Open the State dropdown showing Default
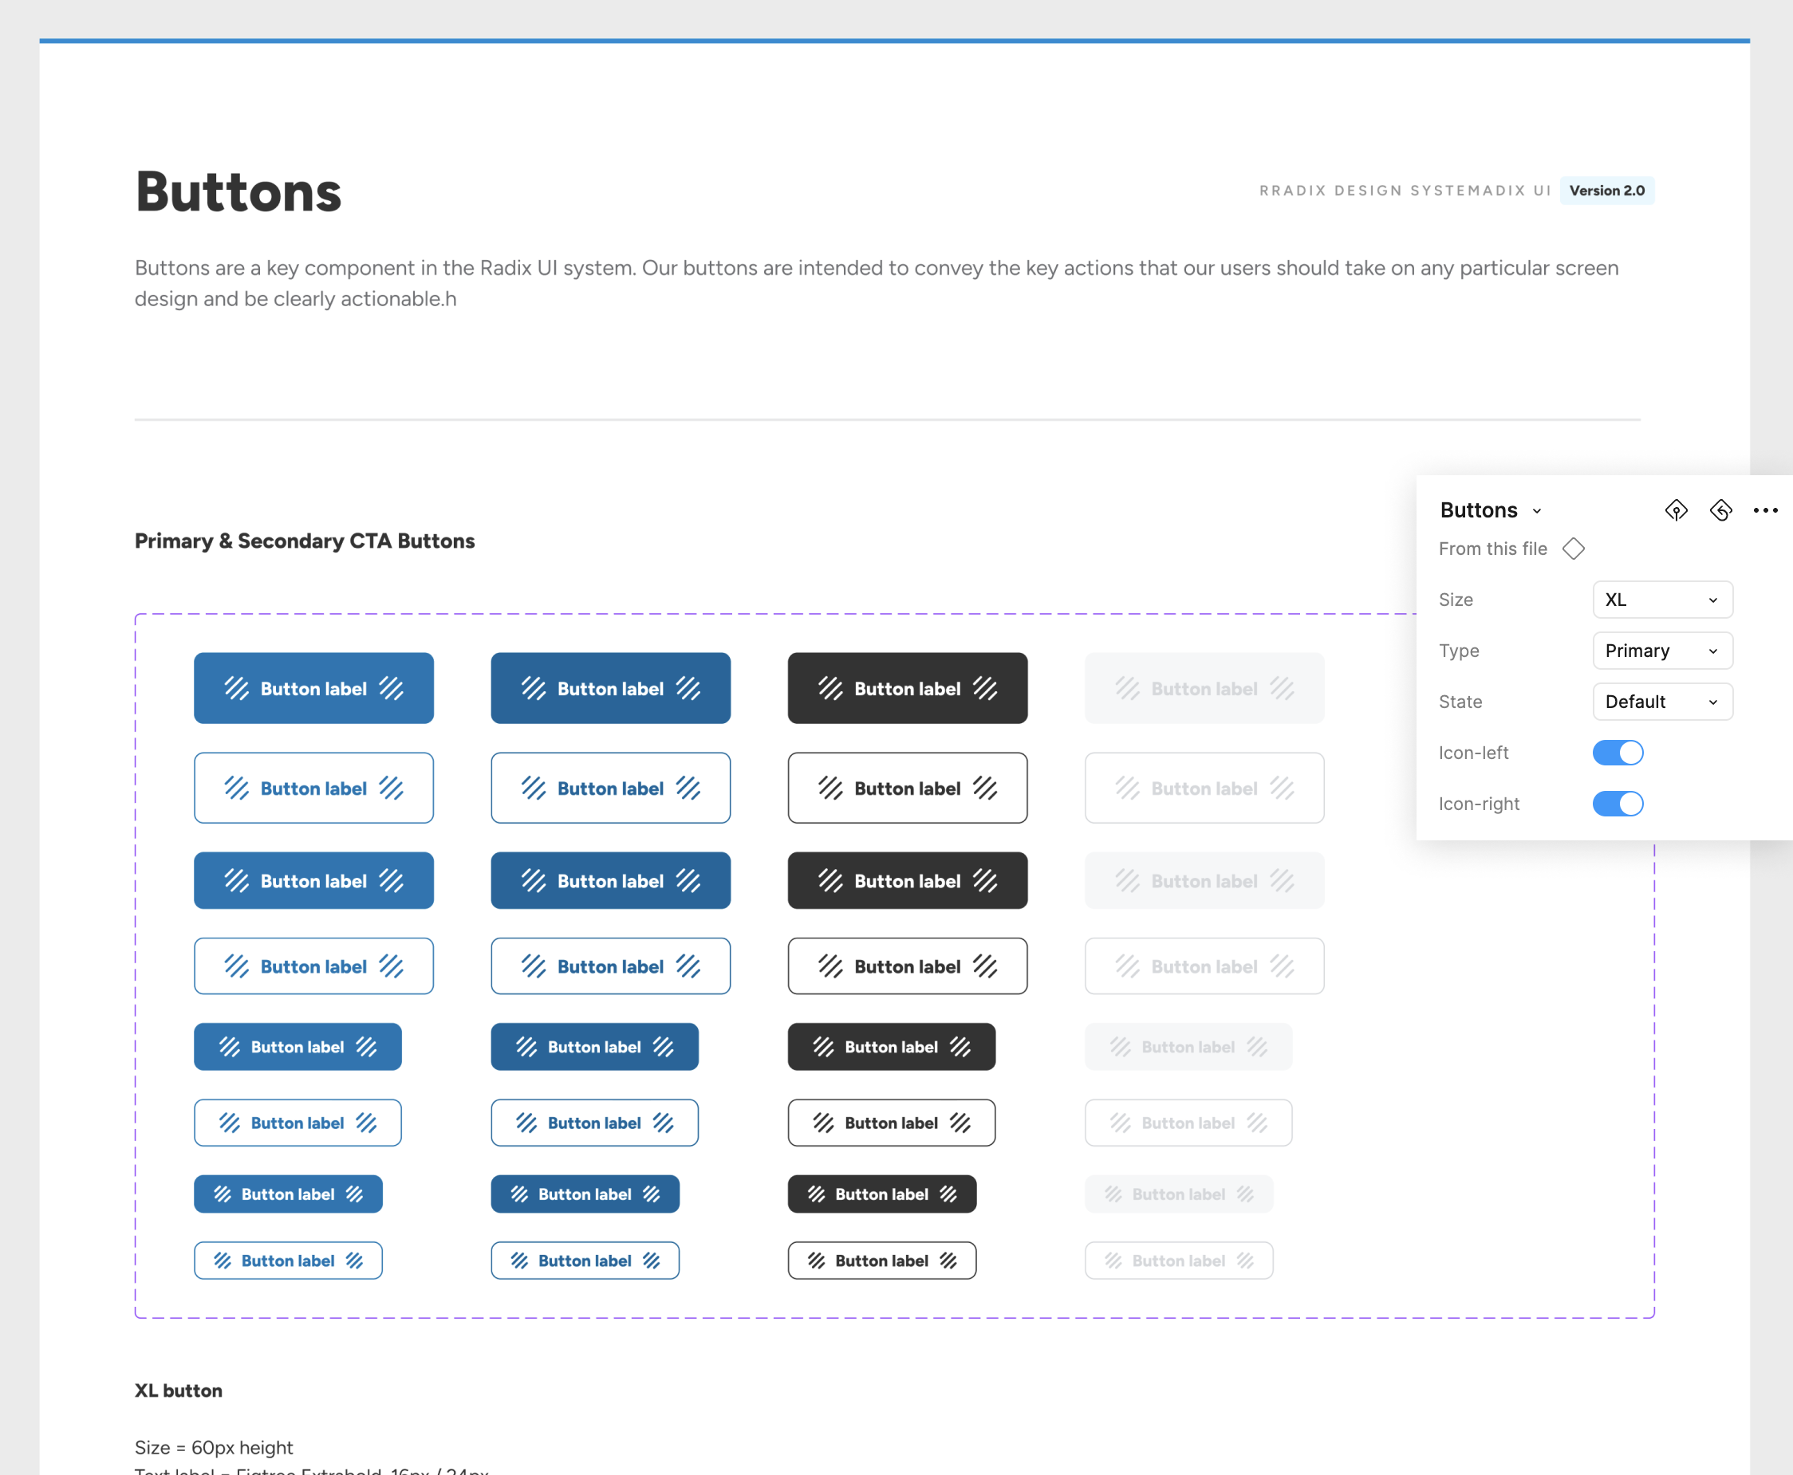 (x=1662, y=702)
